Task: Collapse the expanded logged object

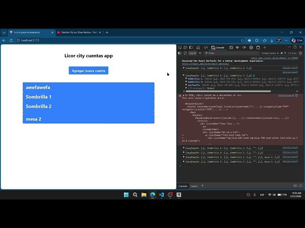Action: tap(183, 75)
